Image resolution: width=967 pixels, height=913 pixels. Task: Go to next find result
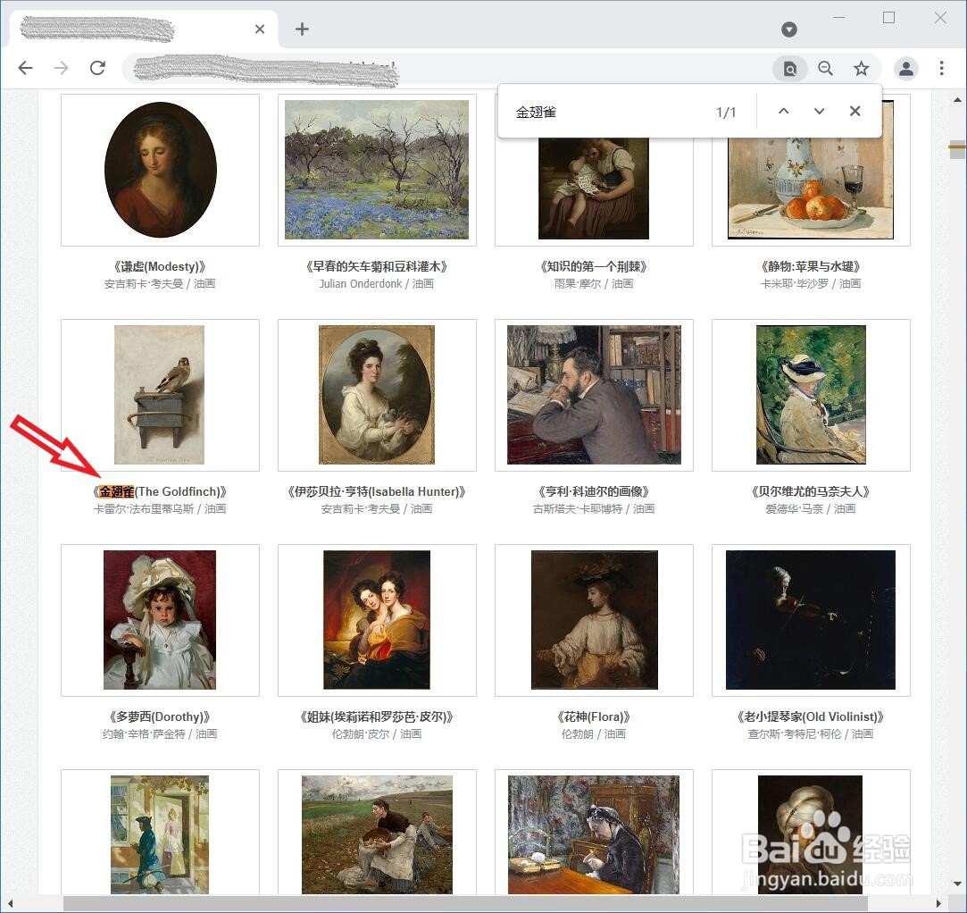(819, 111)
